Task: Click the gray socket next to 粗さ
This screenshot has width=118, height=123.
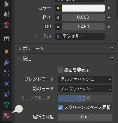Action: pyautogui.click(x=58, y=18)
